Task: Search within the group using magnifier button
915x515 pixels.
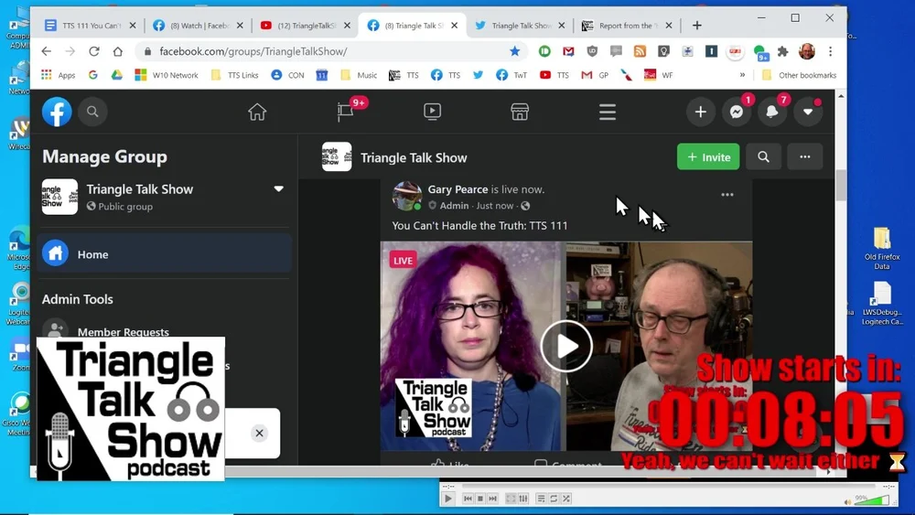Action: [763, 157]
